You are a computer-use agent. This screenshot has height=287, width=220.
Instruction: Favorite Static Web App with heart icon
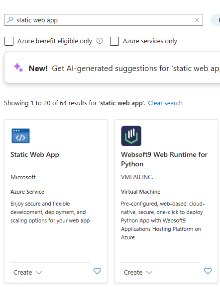pyautogui.click(x=97, y=271)
